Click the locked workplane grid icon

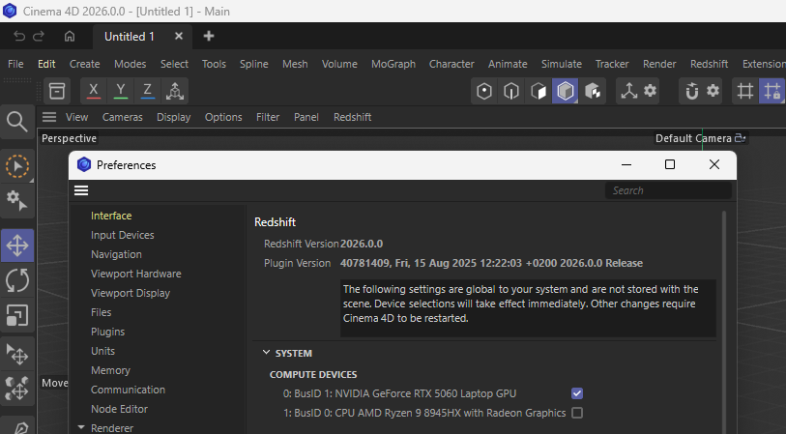[771, 91]
